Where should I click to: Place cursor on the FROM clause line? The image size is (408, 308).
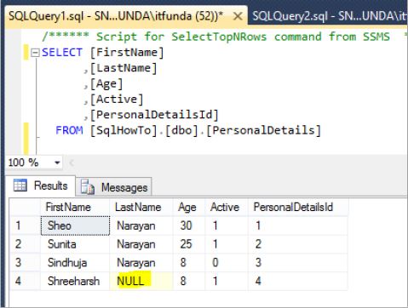click(188, 130)
